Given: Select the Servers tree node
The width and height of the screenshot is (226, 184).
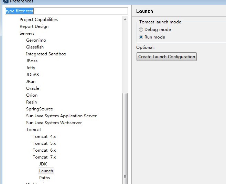Looking at the screenshot, I should coord(27,33).
